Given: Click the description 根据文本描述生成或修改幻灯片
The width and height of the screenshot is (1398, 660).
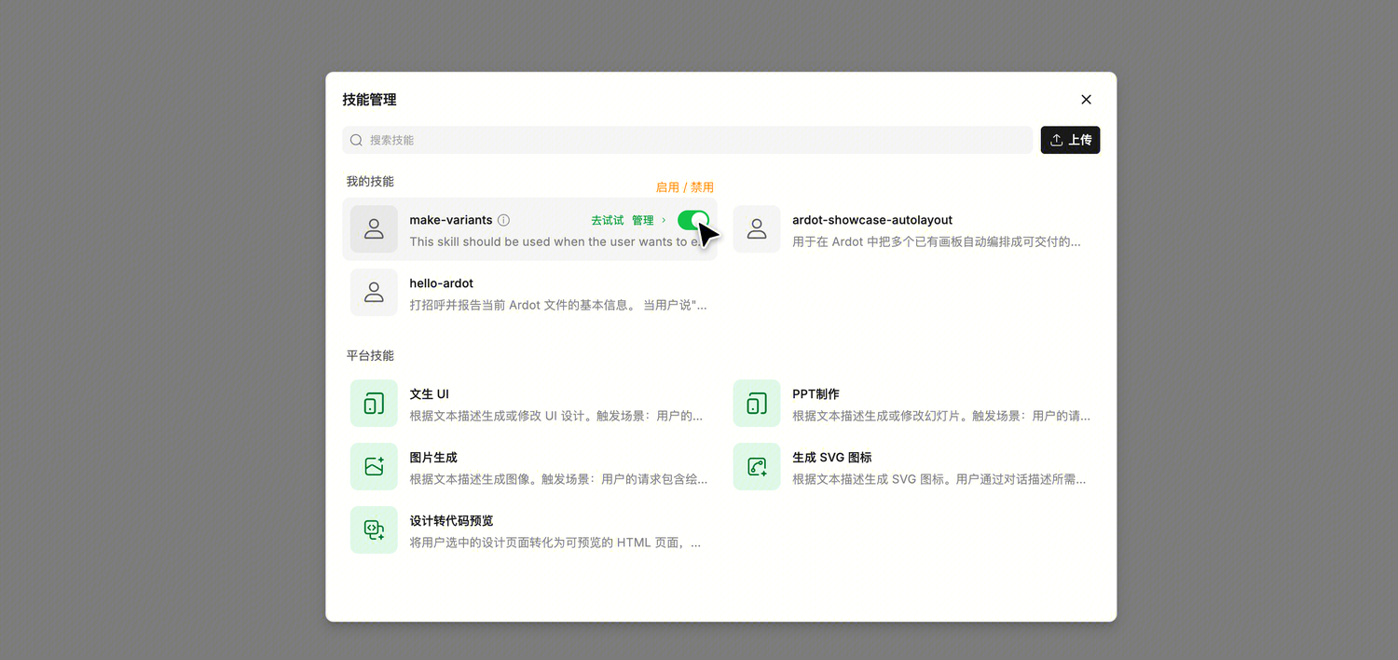Looking at the screenshot, I should click(941, 416).
